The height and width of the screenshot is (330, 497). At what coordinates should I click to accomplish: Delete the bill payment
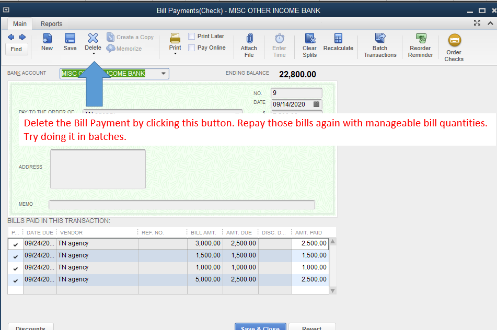[x=93, y=42]
